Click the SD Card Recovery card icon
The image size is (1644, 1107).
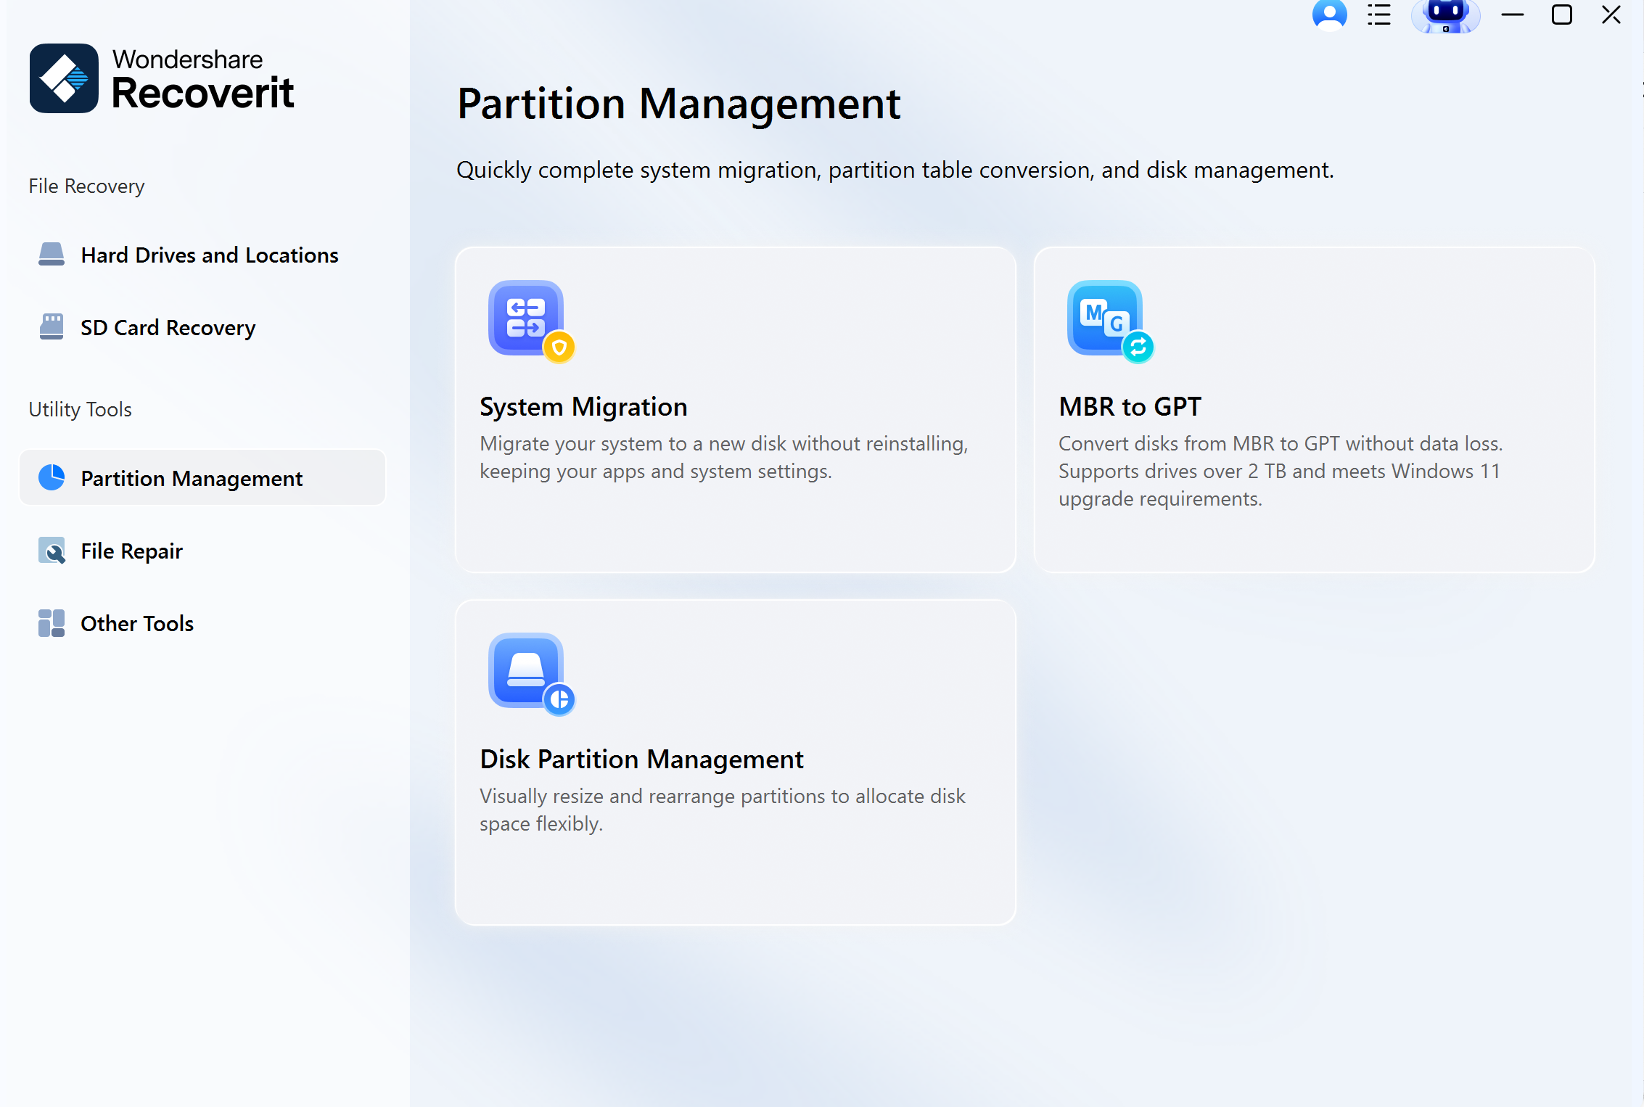[x=52, y=327]
